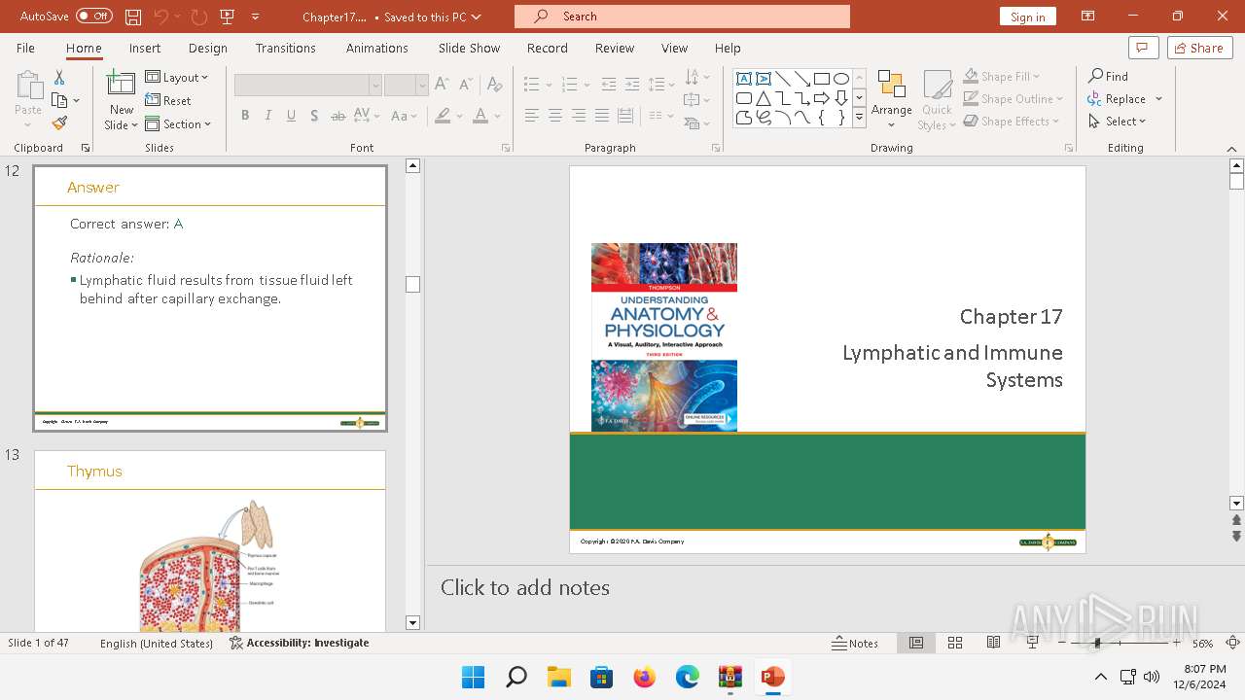Toggle Text Shadow formatting
The height and width of the screenshot is (700, 1245).
[314, 116]
